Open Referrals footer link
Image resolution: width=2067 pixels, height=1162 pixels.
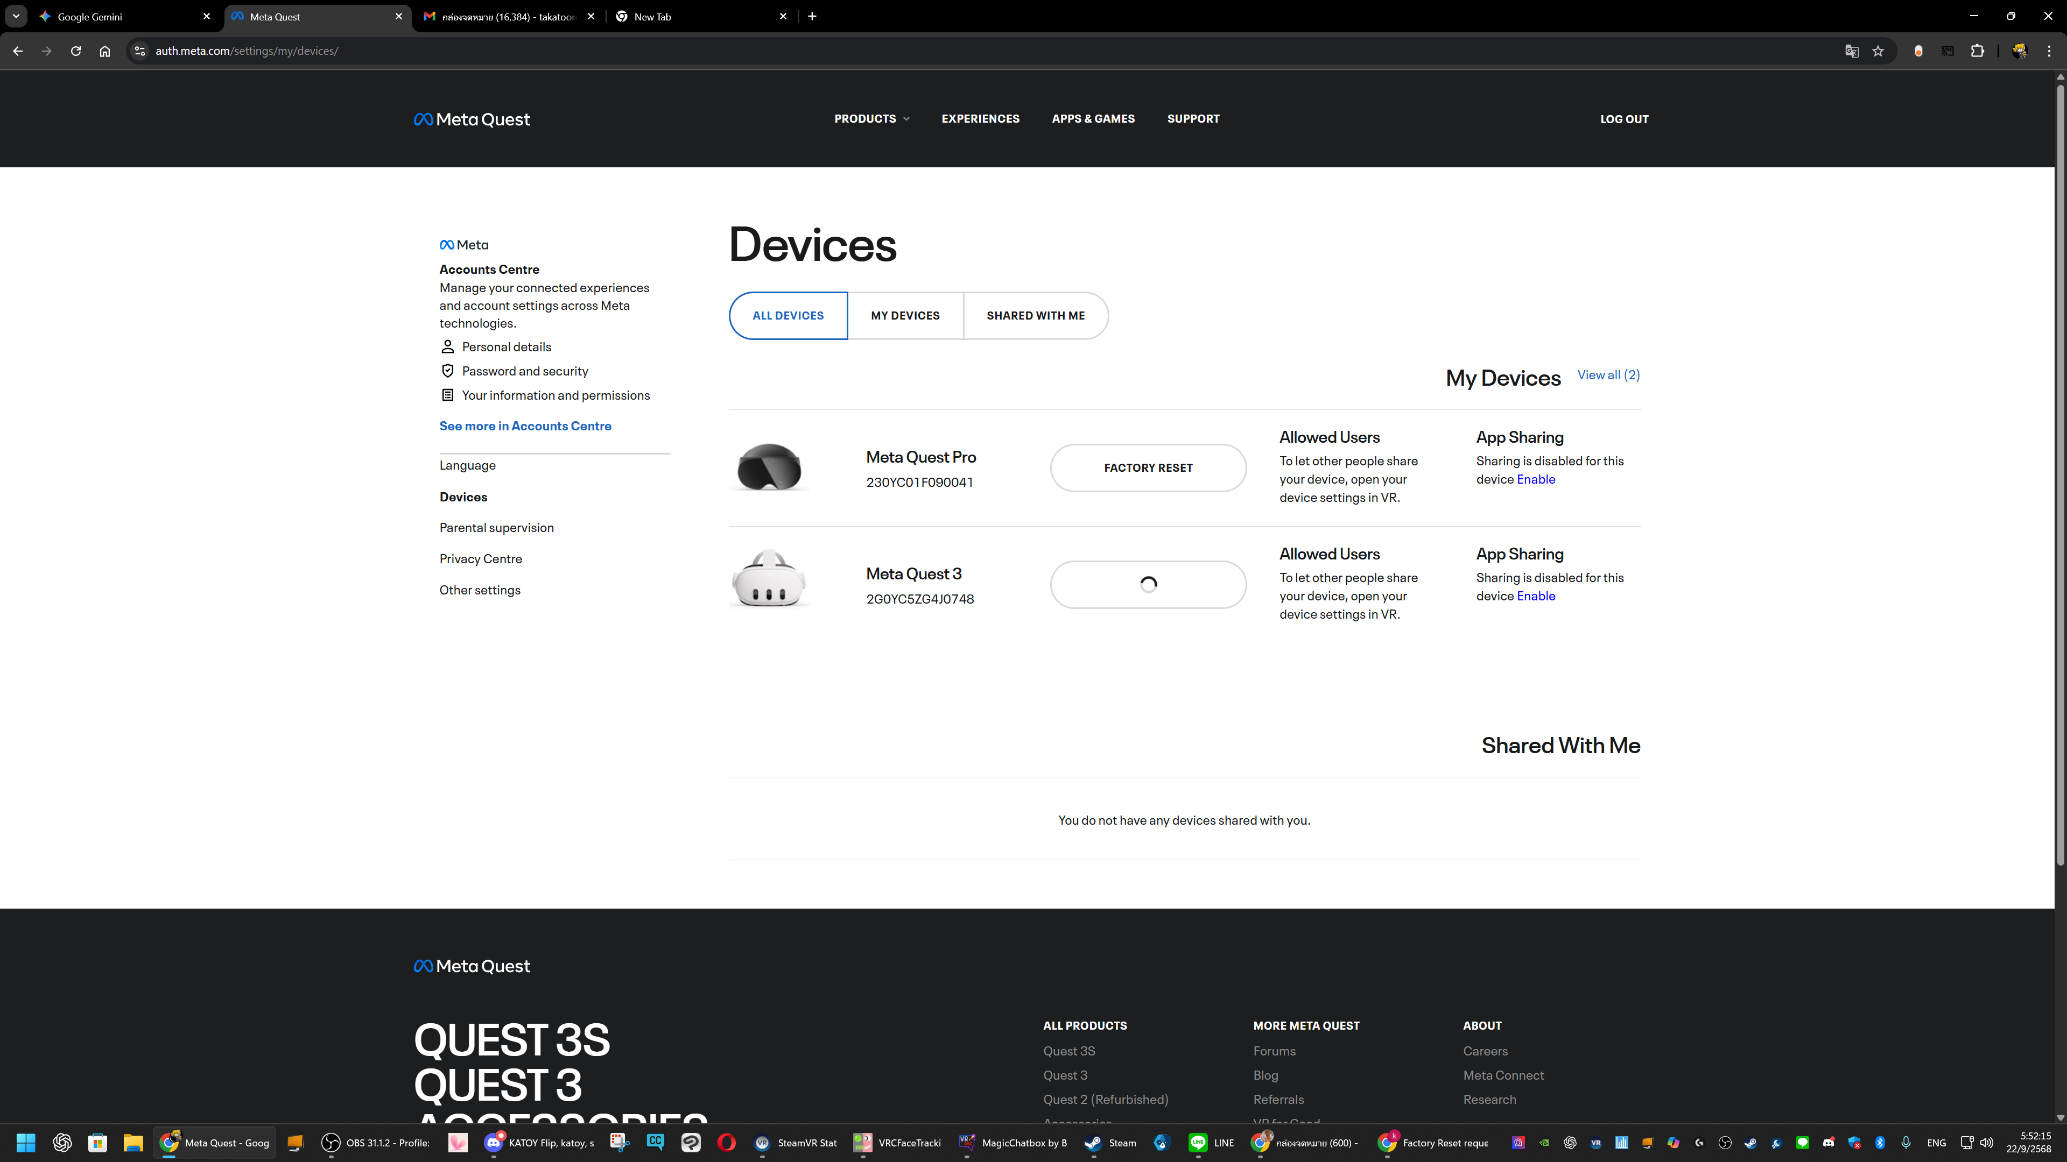[x=1278, y=1100]
